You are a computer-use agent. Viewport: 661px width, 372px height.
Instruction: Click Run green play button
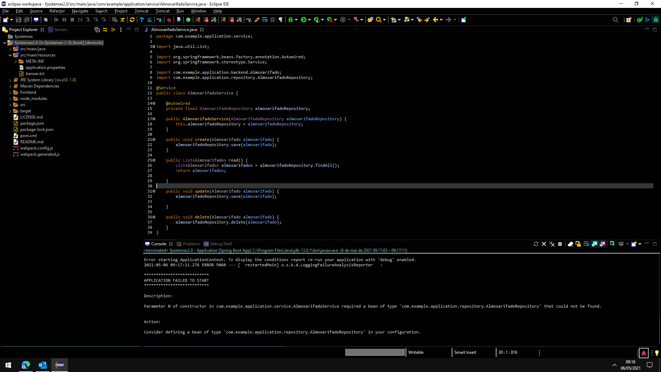coord(303,20)
